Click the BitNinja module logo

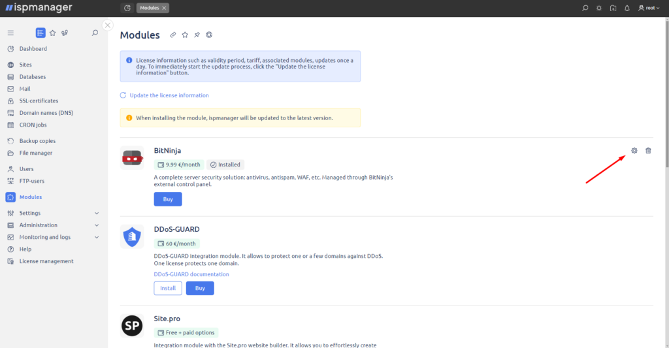[x=132, y=158]
